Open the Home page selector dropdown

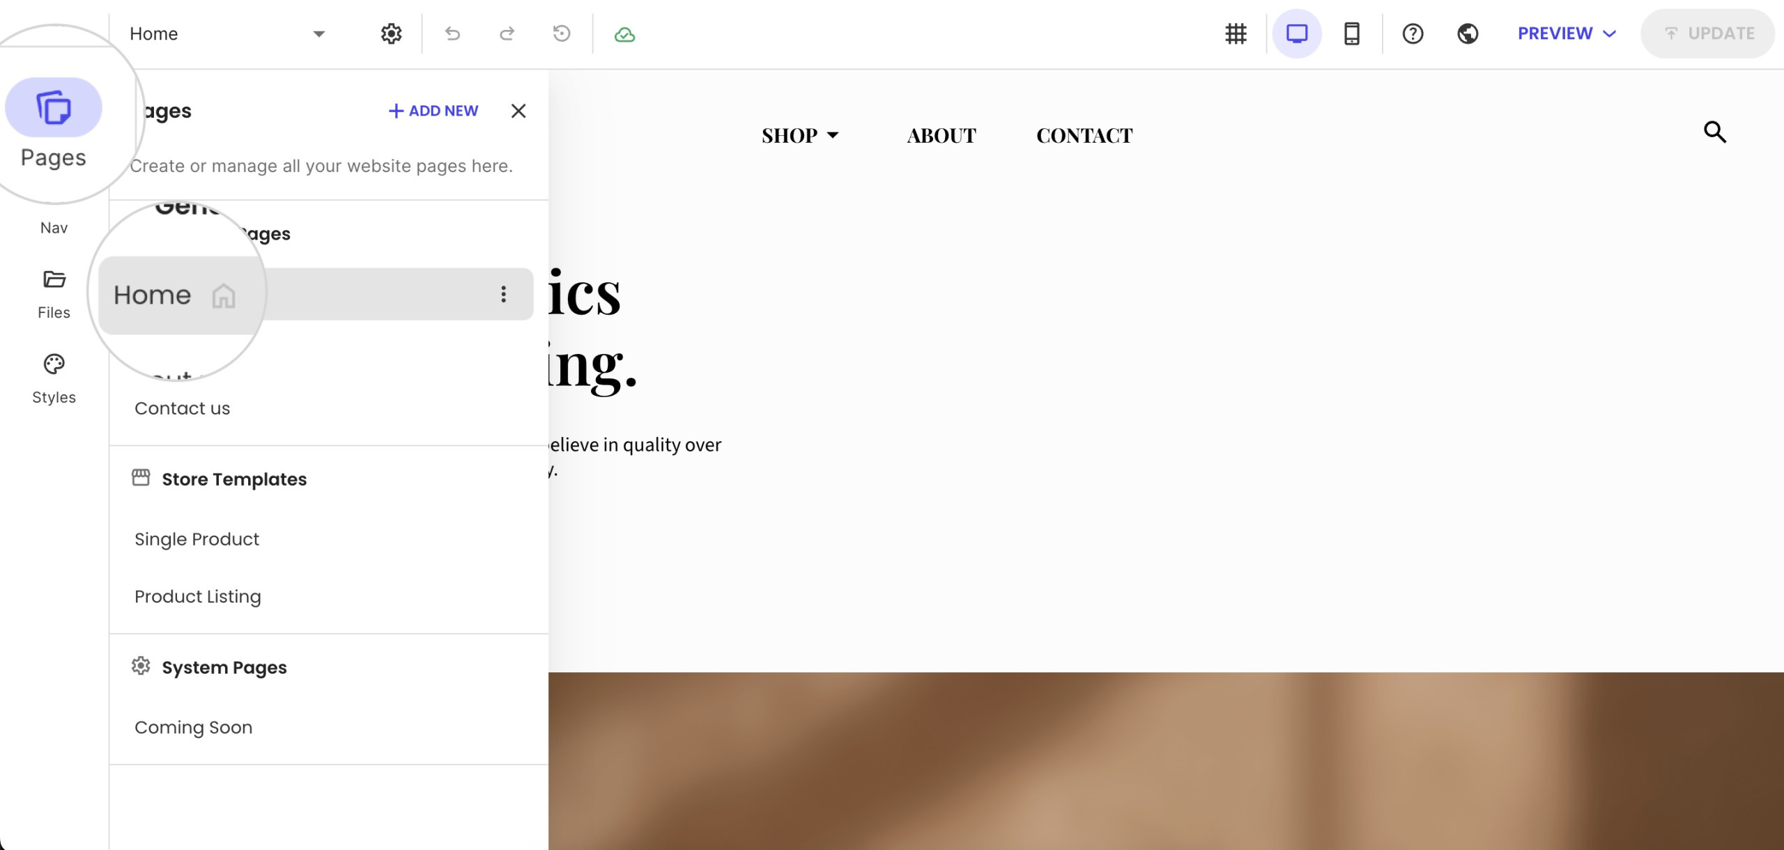pyautogui.click(x=227, y=33)
